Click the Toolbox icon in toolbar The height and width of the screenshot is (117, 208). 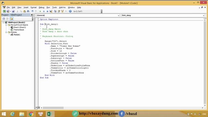point(66,11)
